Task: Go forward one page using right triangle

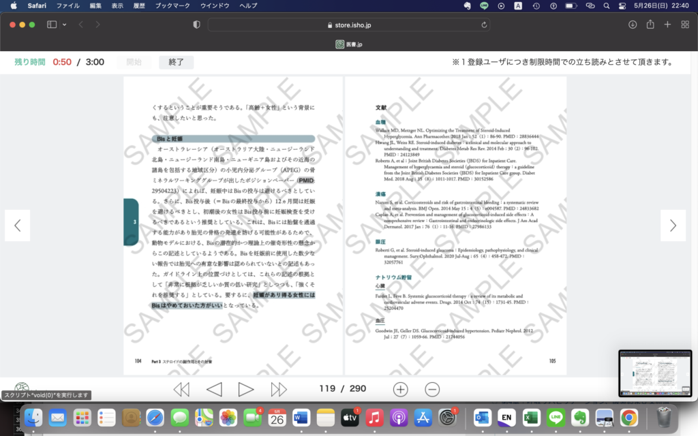Action: click(x=246, y=389)
